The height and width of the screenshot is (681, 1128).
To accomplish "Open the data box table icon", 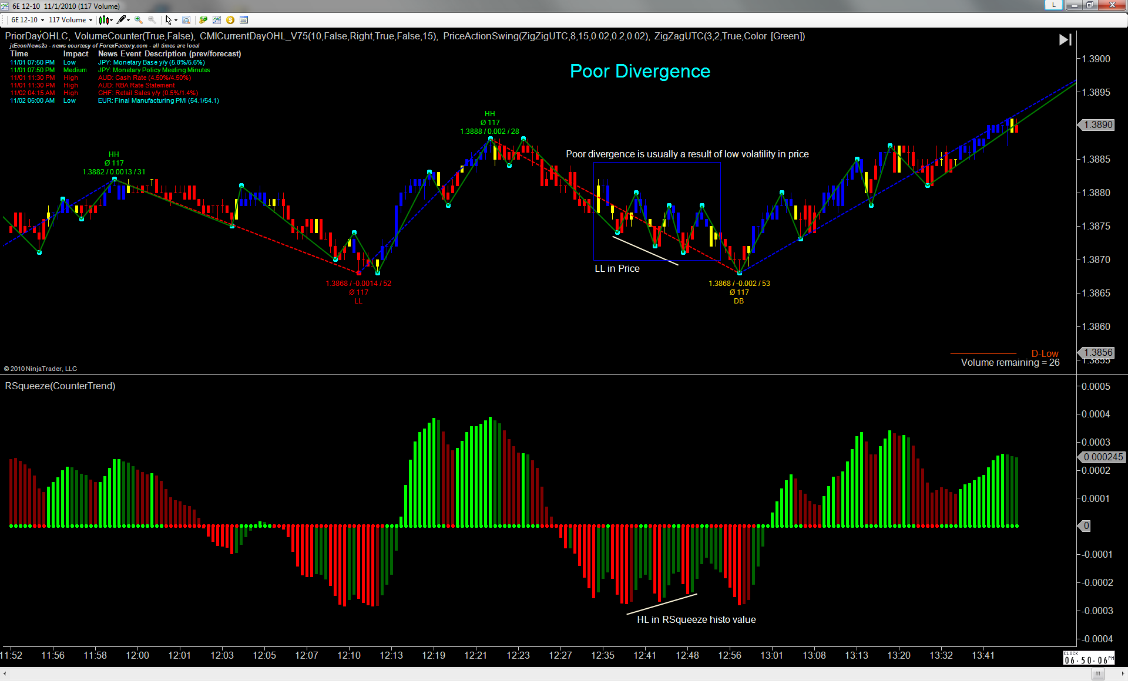I will 244,20.
